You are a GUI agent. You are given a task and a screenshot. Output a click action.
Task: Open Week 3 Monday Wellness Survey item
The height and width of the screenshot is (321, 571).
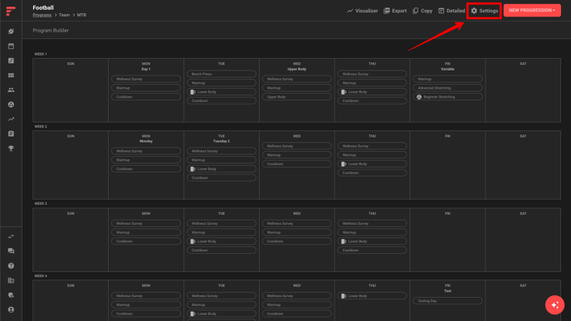point(146,223)
